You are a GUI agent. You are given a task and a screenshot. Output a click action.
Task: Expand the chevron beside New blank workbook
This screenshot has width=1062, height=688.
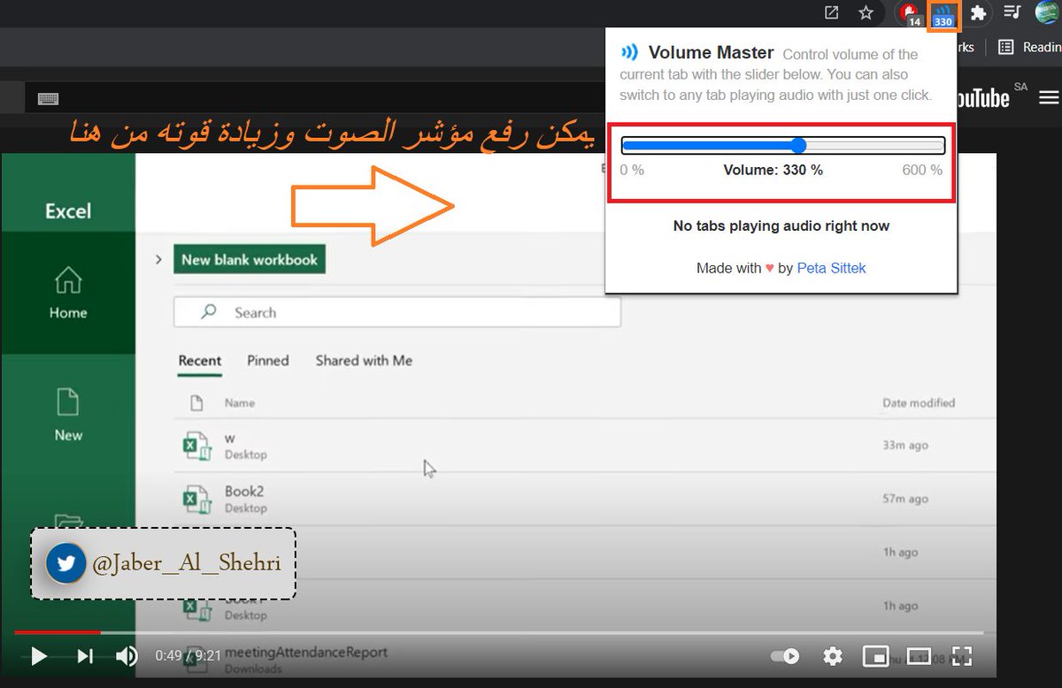(158, 260)
